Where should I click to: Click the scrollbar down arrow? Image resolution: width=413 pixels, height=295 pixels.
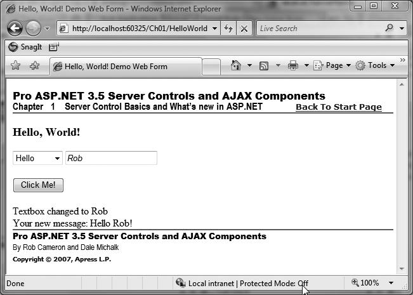[402, 268]
